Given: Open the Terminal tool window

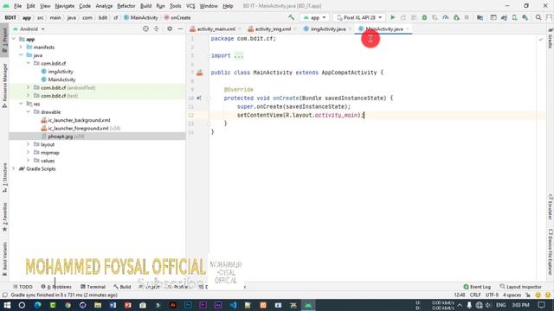Looking at the screenshot, I should [x=93, y=287].
